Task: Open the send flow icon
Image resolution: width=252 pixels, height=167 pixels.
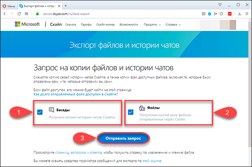Action: click(215, 14)
